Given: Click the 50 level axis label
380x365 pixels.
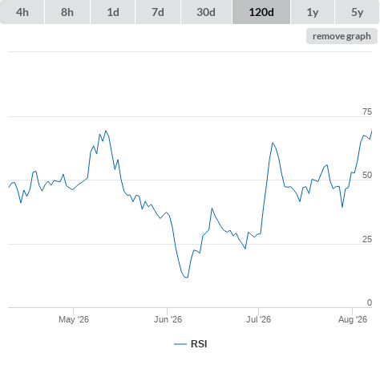Looking at the screenshot, I should [x=367, y=175].
